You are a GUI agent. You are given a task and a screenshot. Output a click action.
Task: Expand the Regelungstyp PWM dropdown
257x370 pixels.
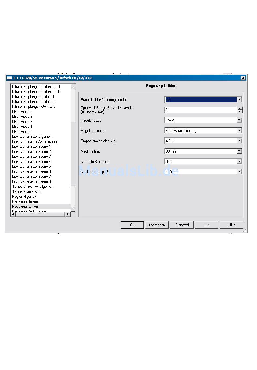(x=239, y=120)
